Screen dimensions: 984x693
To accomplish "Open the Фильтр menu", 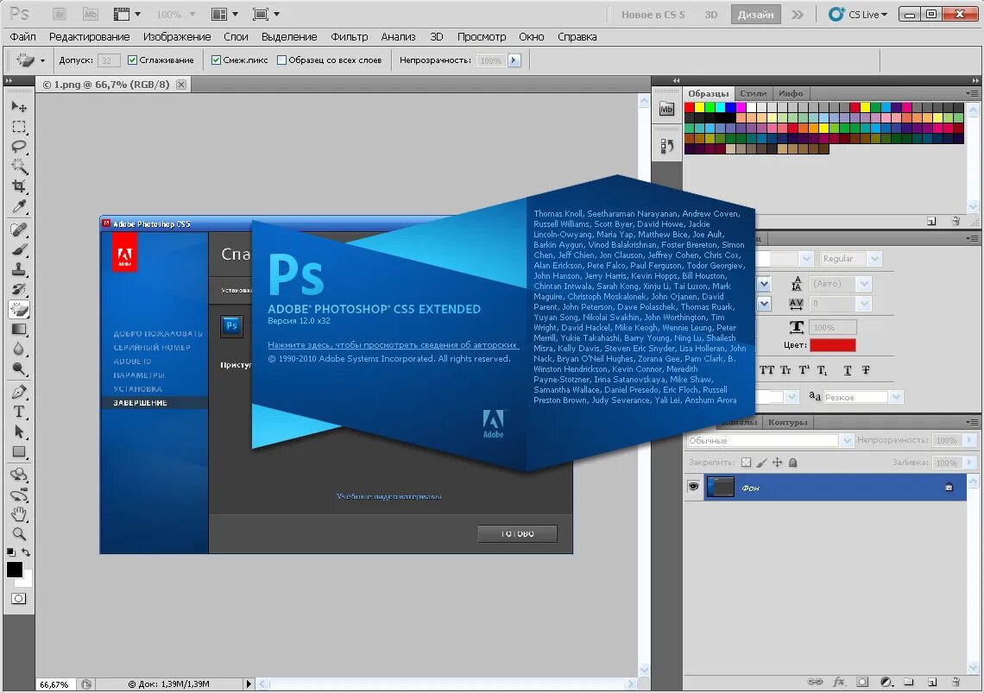I will 349,37.
